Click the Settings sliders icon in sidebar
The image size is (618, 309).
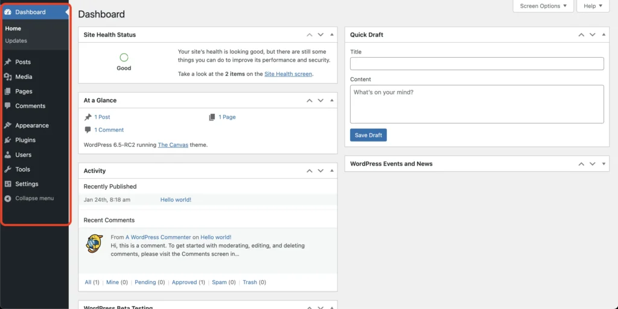pos(8,184)
